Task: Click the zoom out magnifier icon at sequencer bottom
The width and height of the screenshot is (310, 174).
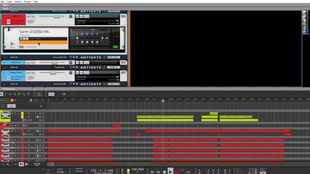Action: pyautogui.click(x=3, y=164)
